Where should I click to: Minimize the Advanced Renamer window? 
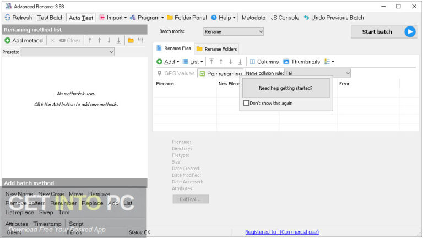pos(383,6)
